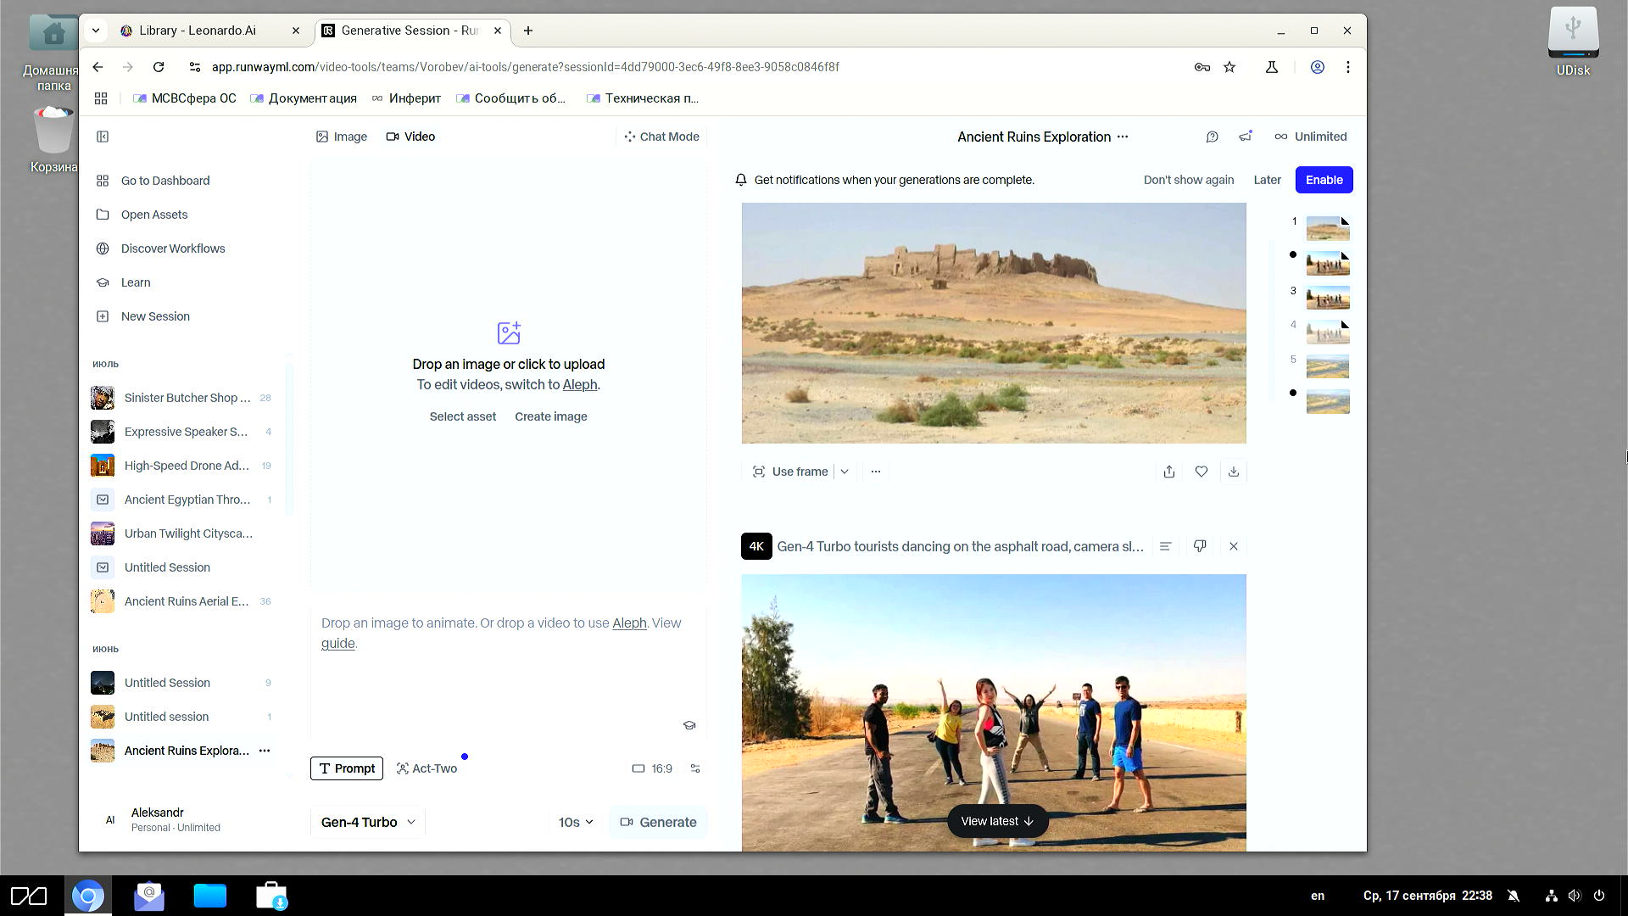This screenshot has height=916, width=1628.
Task: Share the generated ruins video
Action: [x=1168, y=472]
